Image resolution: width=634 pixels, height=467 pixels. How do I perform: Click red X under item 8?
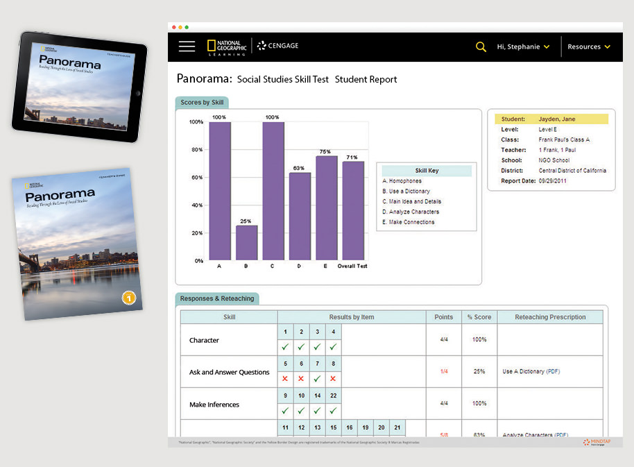(333, 379)
